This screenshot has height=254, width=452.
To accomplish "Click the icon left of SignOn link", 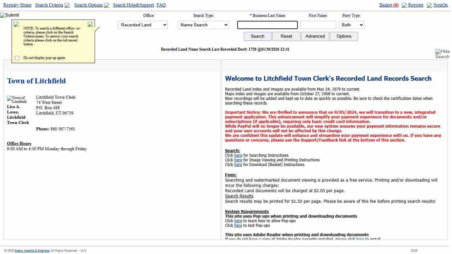I will coord(429,5).
